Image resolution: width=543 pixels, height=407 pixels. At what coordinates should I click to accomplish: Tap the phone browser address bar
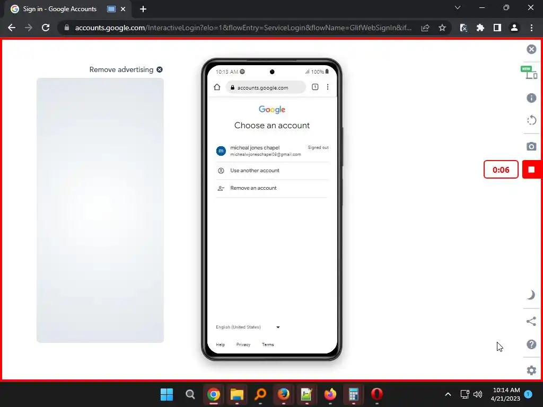pyautogui.click(x=266, y=87)
